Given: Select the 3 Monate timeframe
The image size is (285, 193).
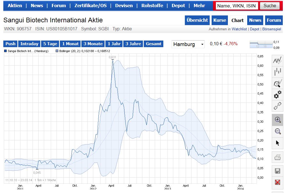Looking at the screenshot, I should 93,44.
